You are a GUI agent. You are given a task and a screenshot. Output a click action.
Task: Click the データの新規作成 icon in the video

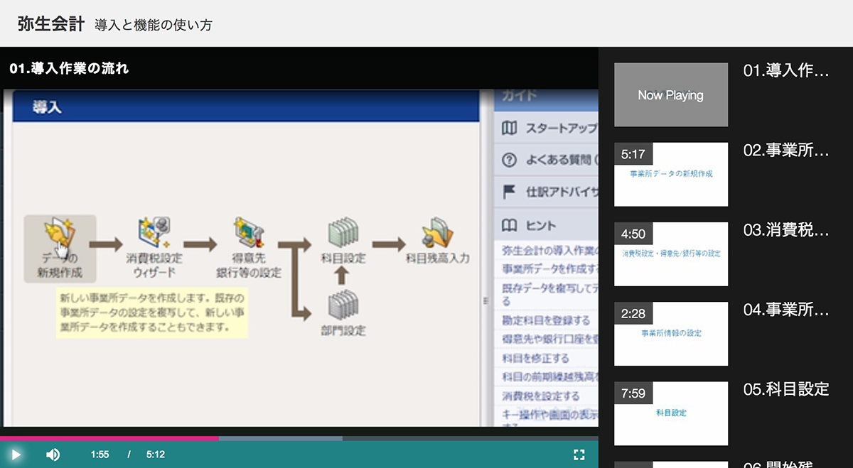coord(60,249)
